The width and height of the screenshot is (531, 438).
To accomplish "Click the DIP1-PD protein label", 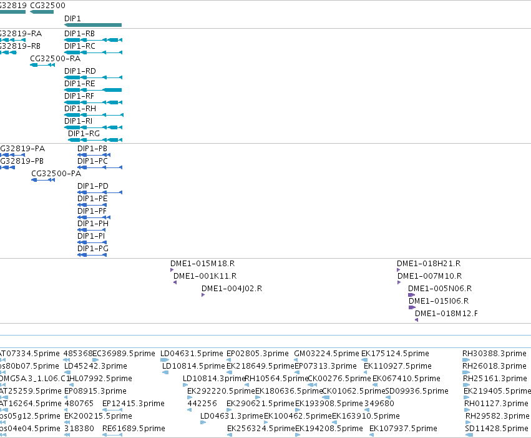I will pyautogui.click(x=93, y=186).
